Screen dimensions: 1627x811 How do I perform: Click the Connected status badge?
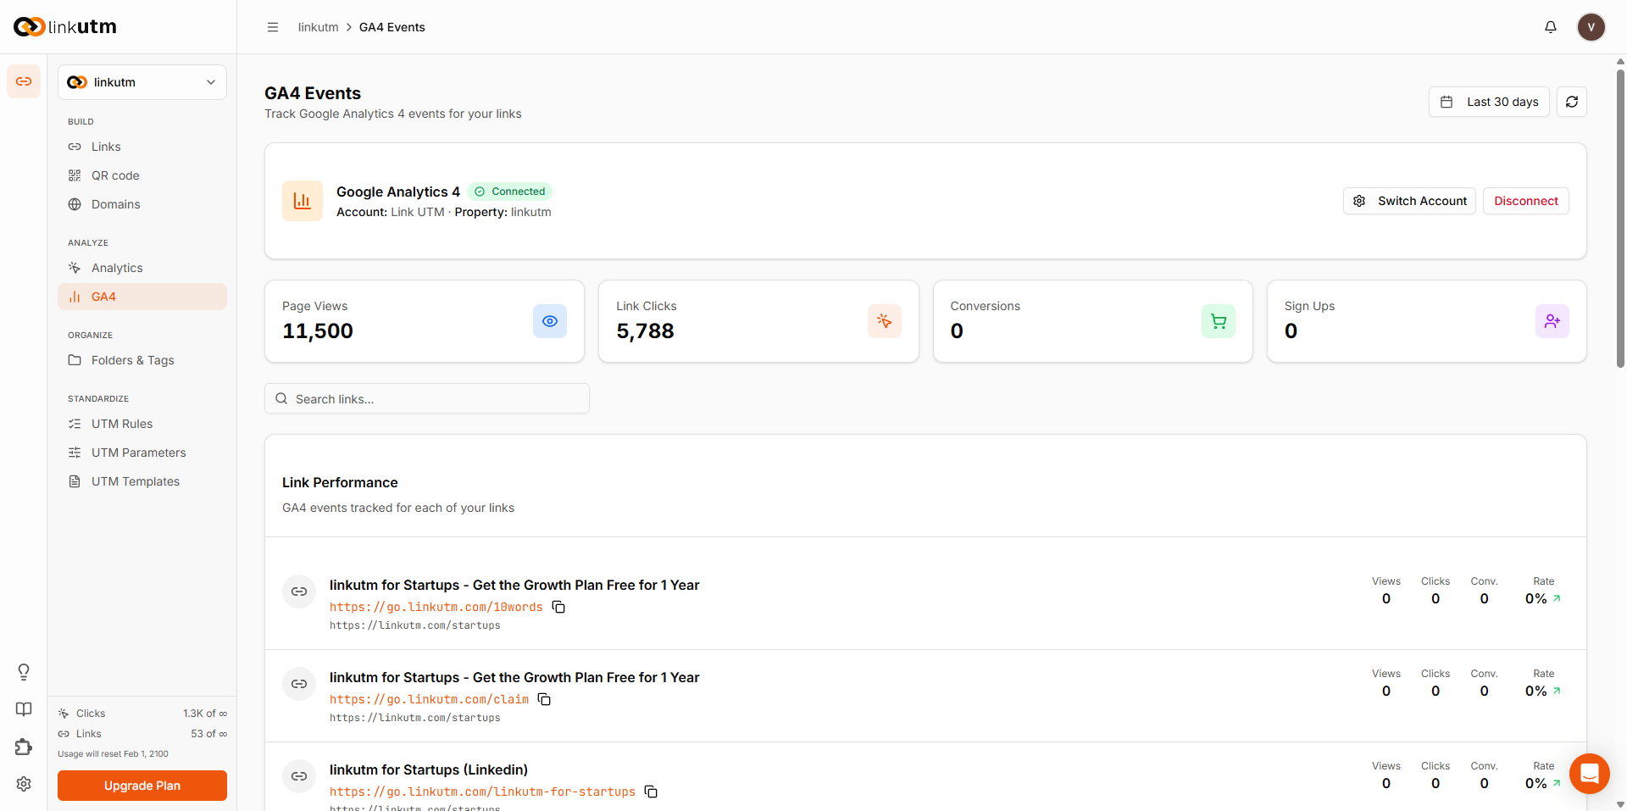click(509, 192)
